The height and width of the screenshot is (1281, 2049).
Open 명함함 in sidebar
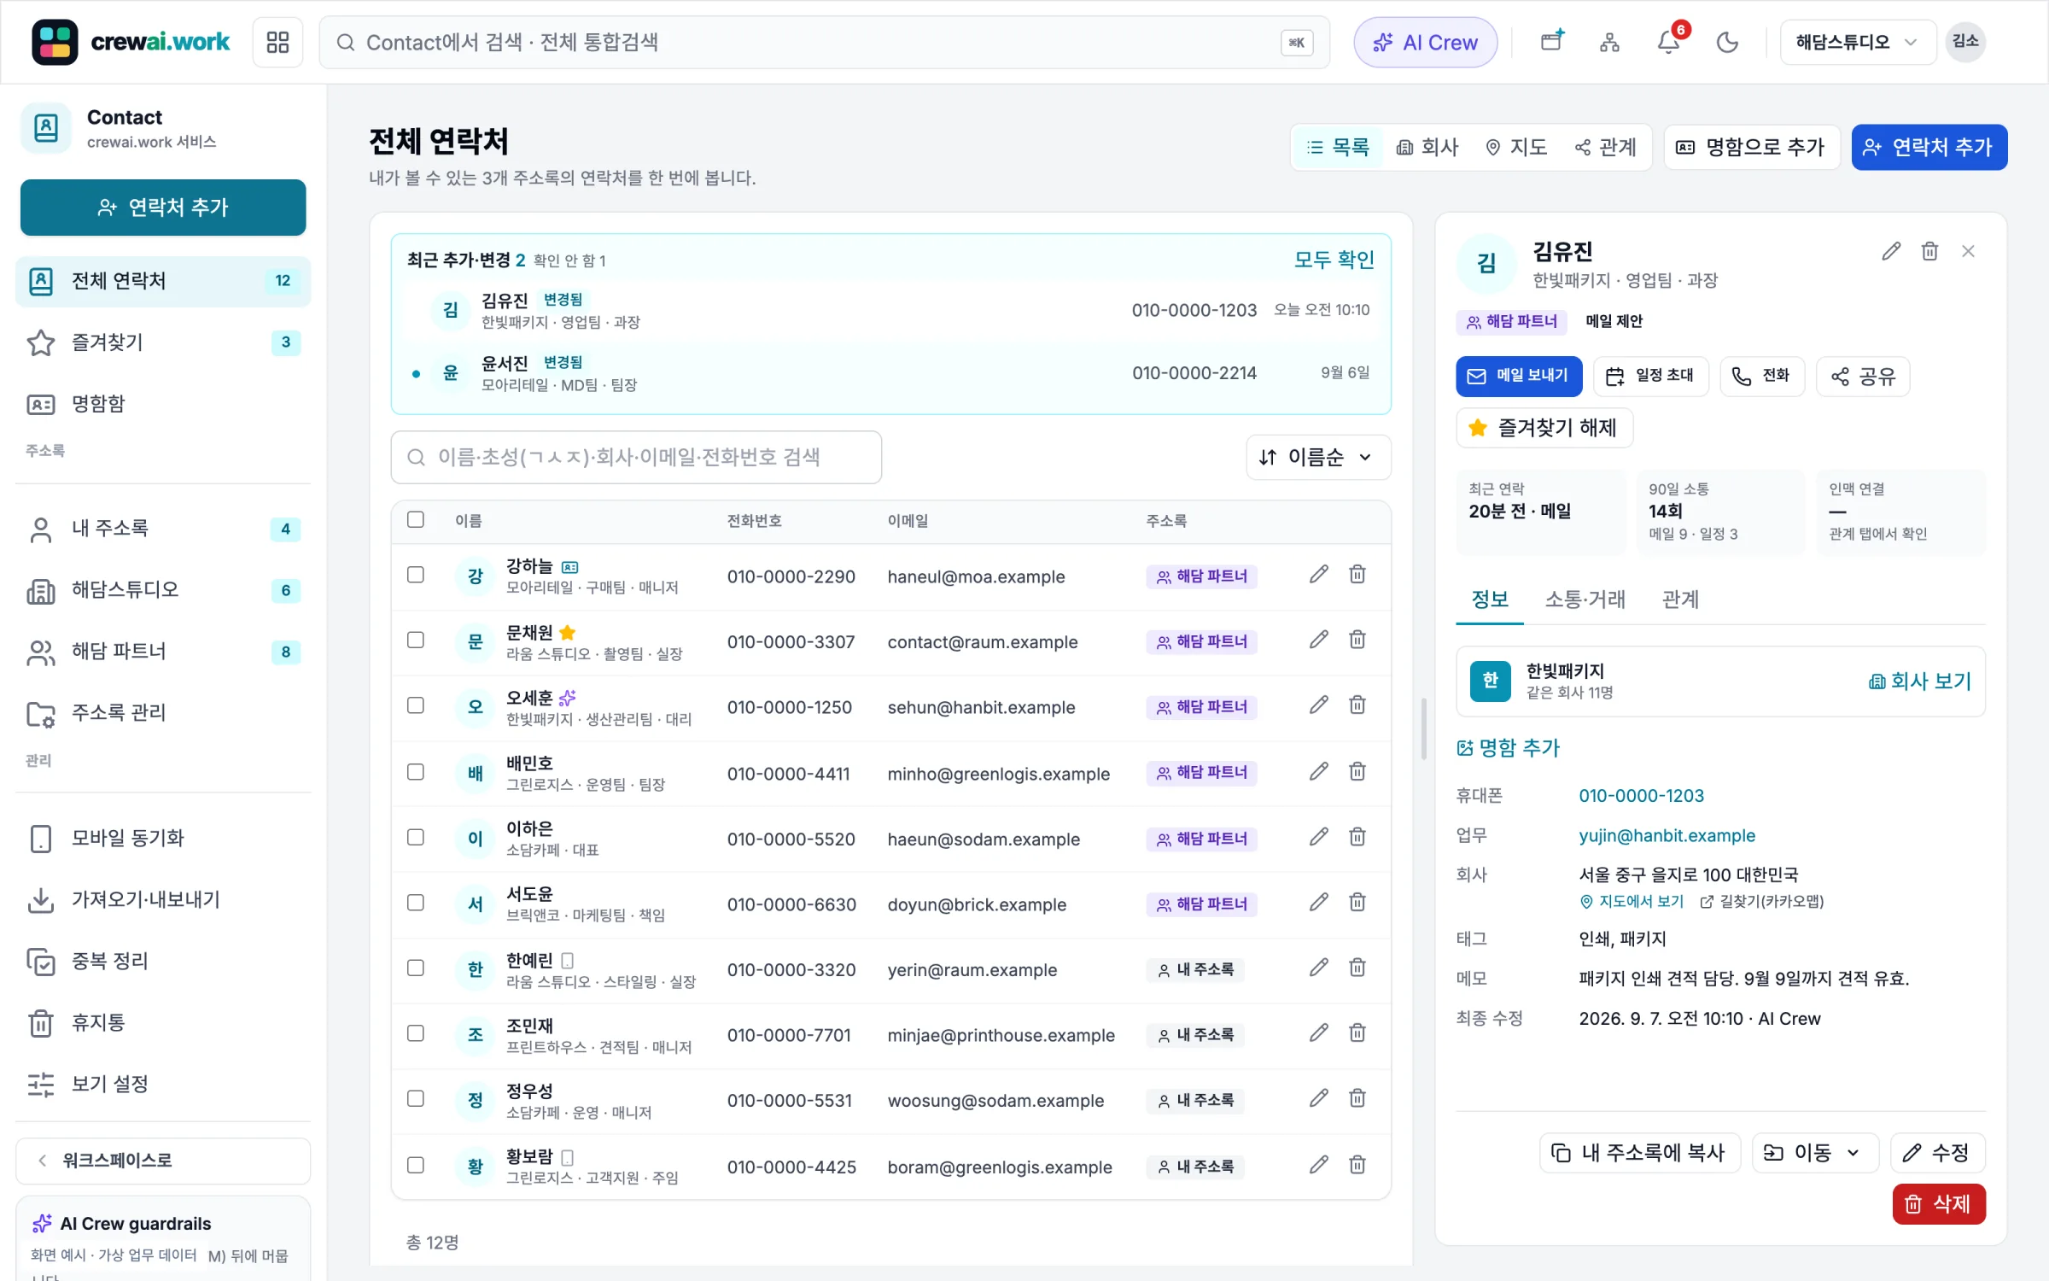coord(163,404)
